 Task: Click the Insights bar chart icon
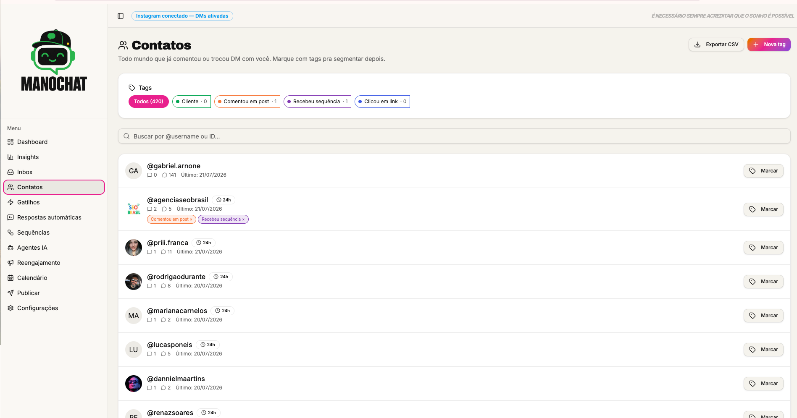[11, 157]
